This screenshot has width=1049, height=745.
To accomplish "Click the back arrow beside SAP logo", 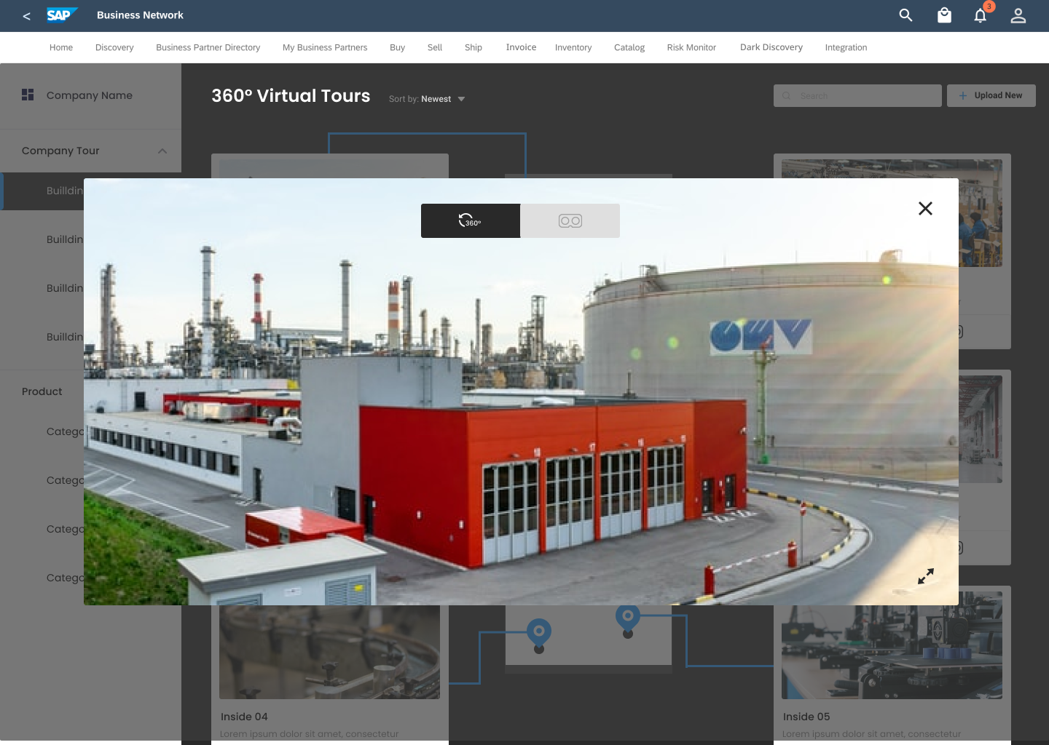I will tap(27, 16).
